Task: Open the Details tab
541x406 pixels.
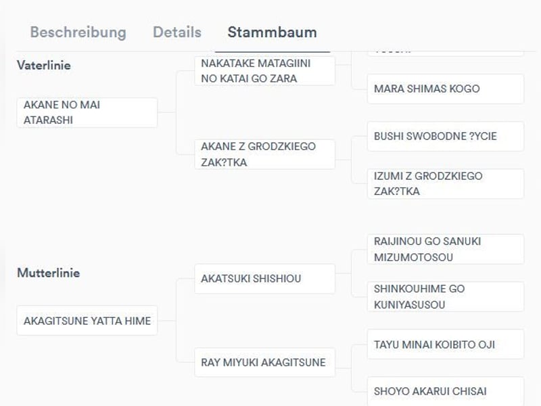Action: coord(177,32)
